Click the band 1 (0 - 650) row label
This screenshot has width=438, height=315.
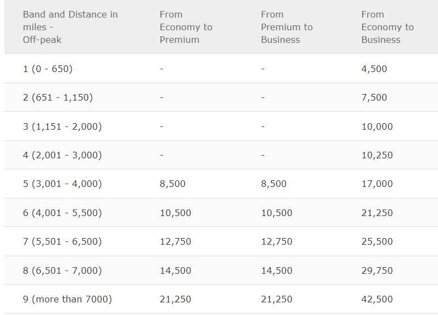pyautogui.click(x=48, y=69)
